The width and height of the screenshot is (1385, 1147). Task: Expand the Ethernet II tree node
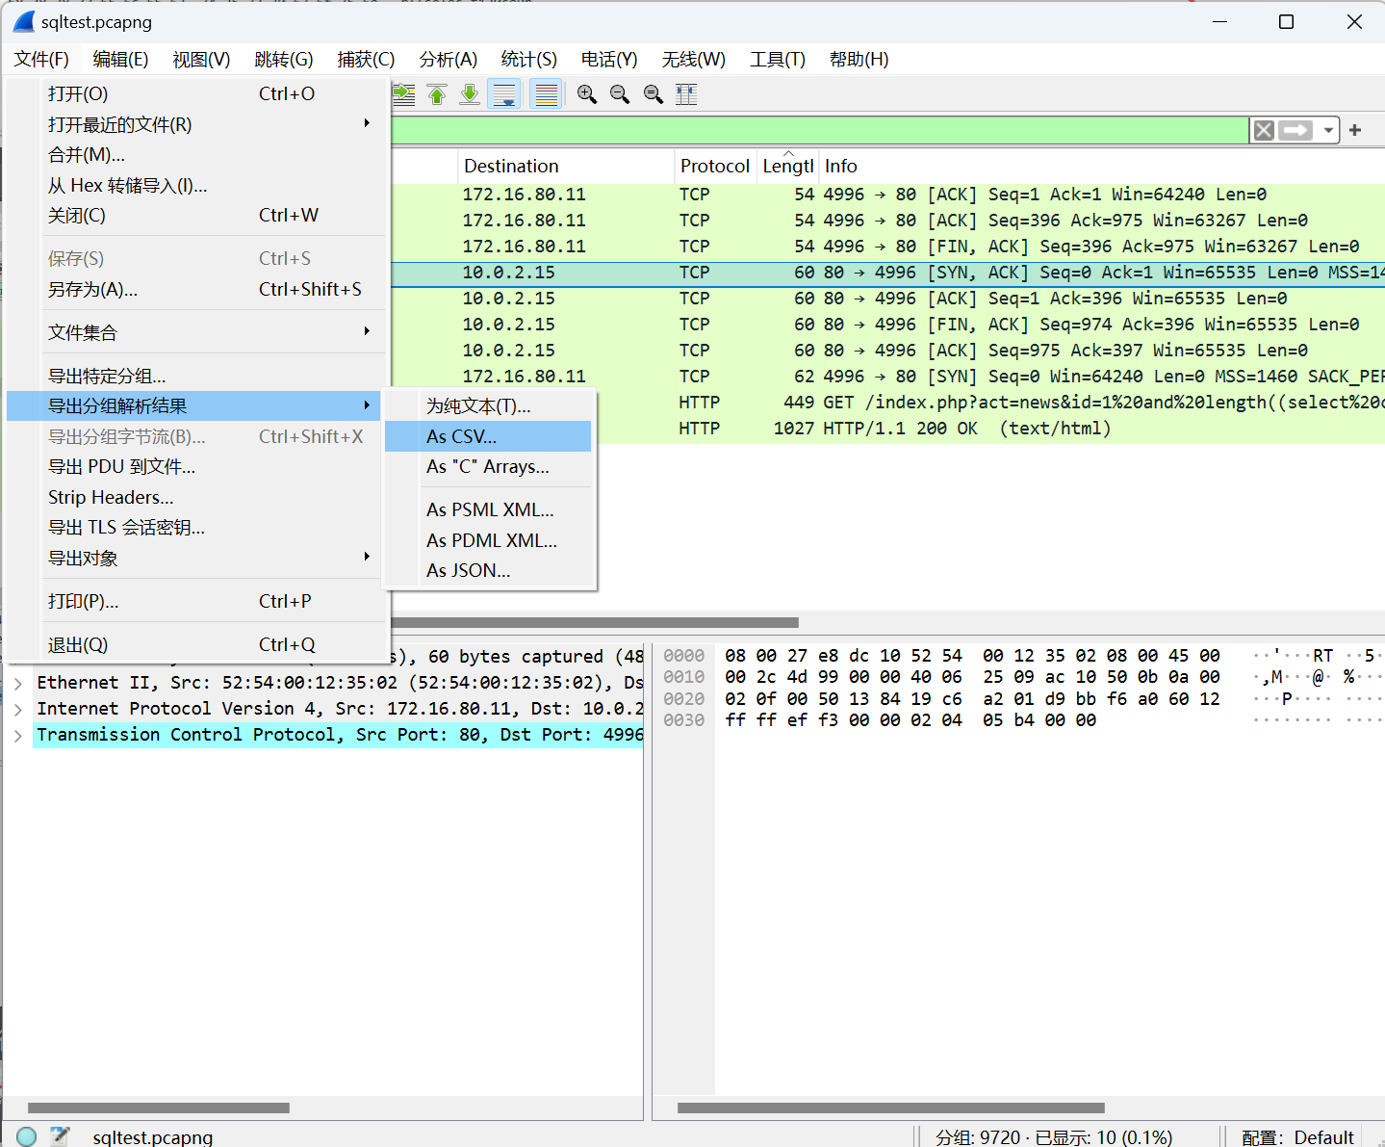tap(18, 683)
